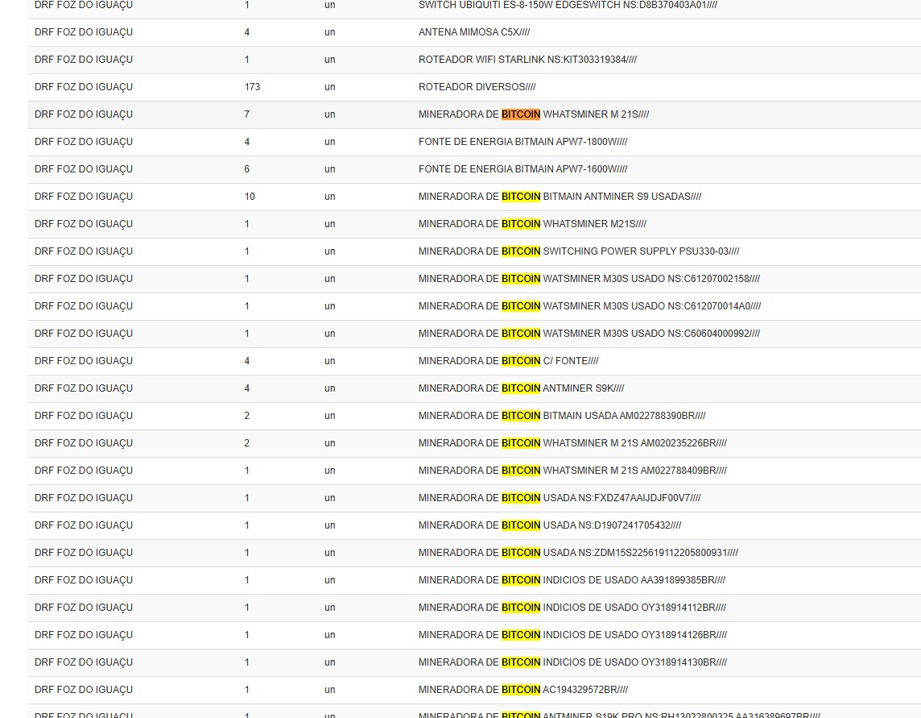921x718 pixels.
Task: Click quantity 10 in the ANTMINER S9 row
Action: pyautogui.click(x=249, y=197)
